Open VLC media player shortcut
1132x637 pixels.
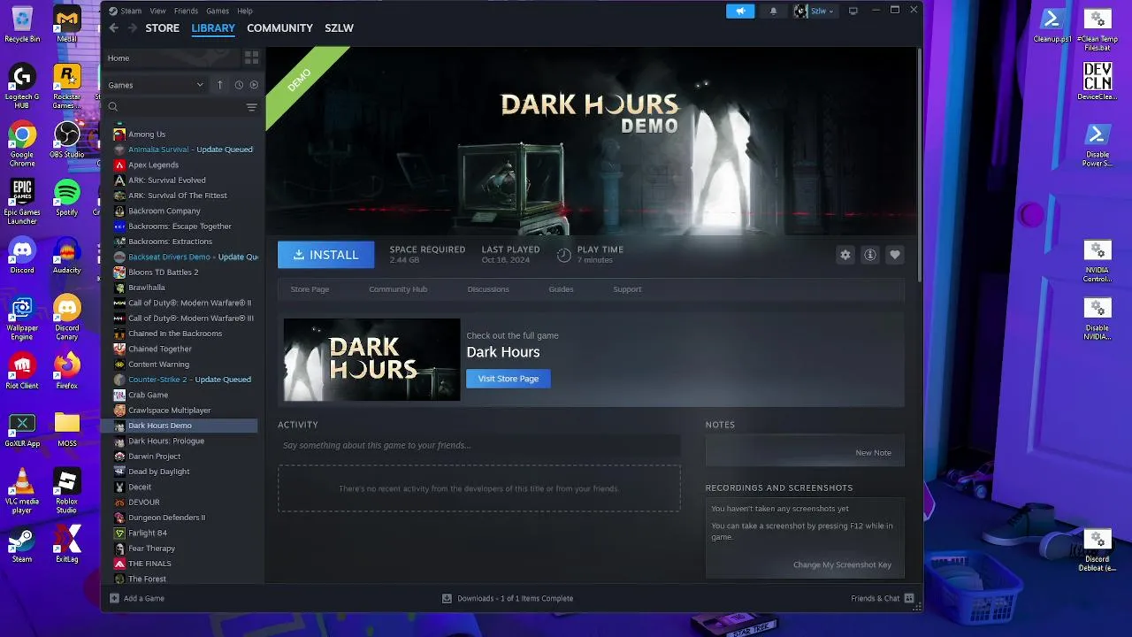[x=22, y=492]
